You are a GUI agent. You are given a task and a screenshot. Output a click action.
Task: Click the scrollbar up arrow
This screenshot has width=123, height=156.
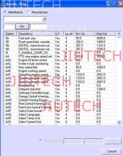tap(119, 34)
